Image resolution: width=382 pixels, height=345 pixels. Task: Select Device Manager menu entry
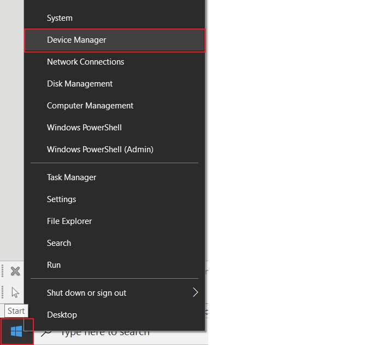pyautogui.click(x=115, y=40)
